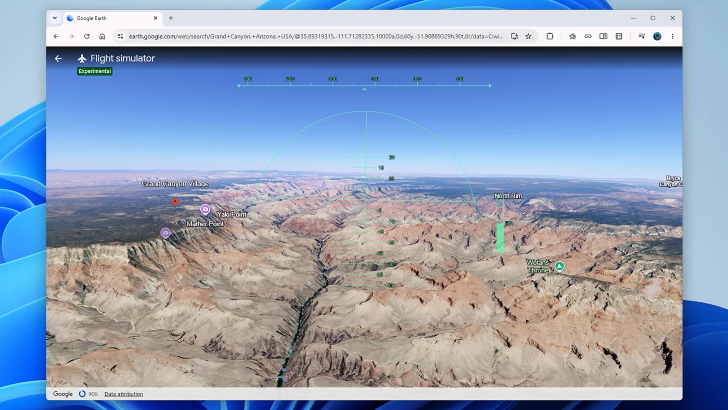Open the browser side panel icon
This screenshot has height=410, width=728.
[x=619, y=36]
